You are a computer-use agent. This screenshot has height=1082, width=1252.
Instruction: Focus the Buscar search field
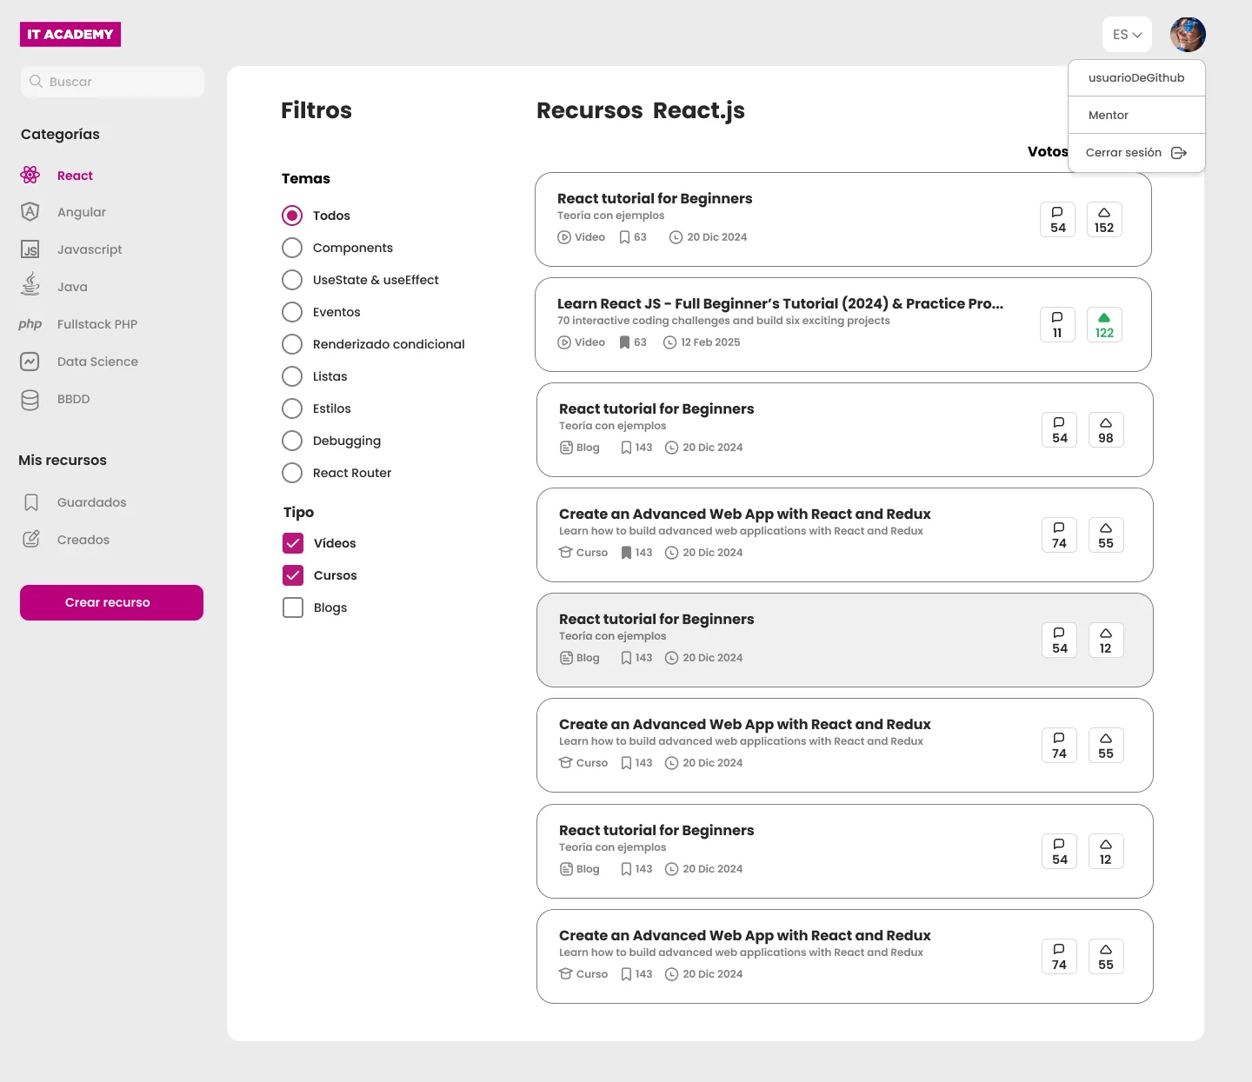tap(113, 82)
